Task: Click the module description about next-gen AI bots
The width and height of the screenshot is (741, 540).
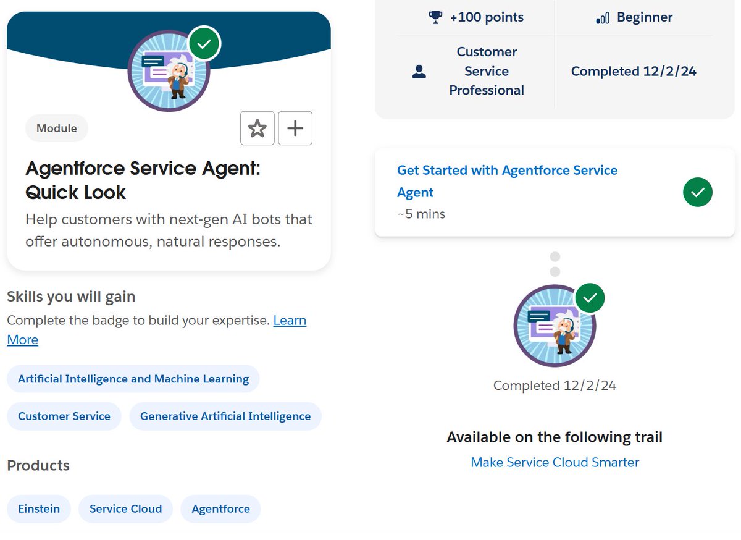Action: coord(169,230)
